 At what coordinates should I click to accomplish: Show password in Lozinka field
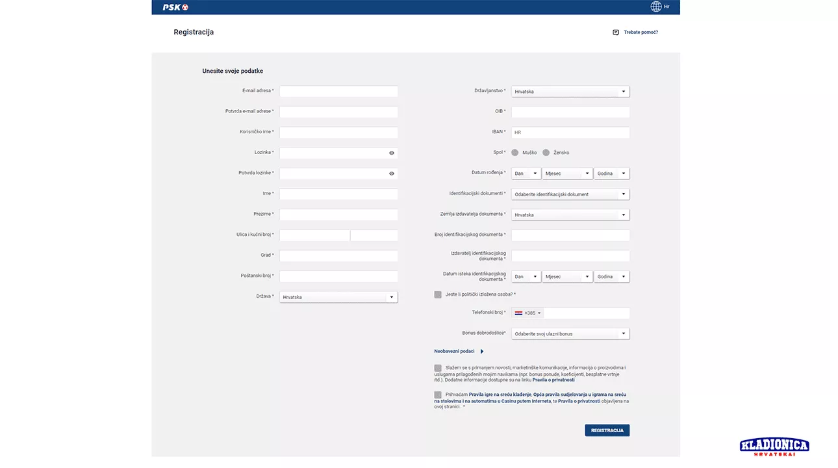[392, 153]
